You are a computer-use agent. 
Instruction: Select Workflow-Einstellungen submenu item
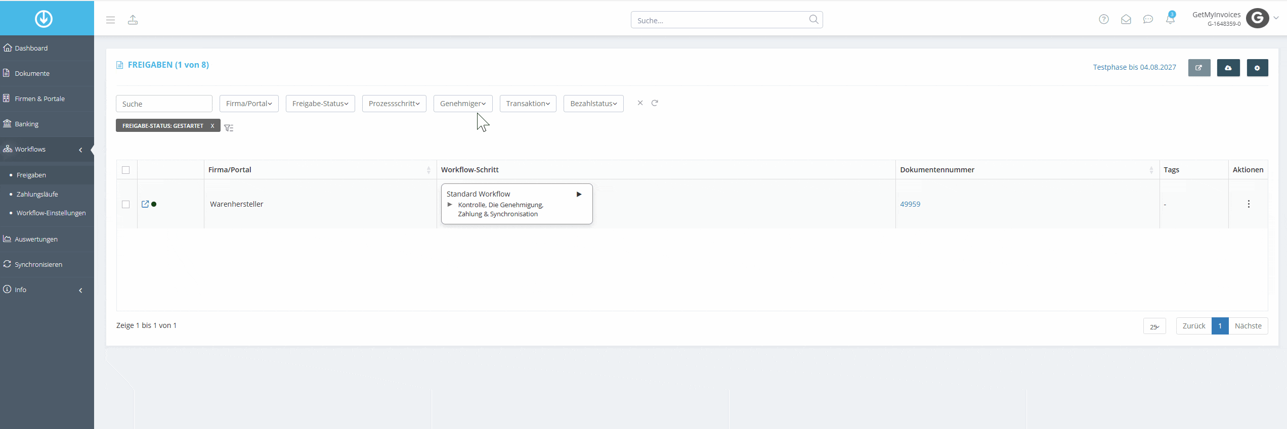(51, 213)
